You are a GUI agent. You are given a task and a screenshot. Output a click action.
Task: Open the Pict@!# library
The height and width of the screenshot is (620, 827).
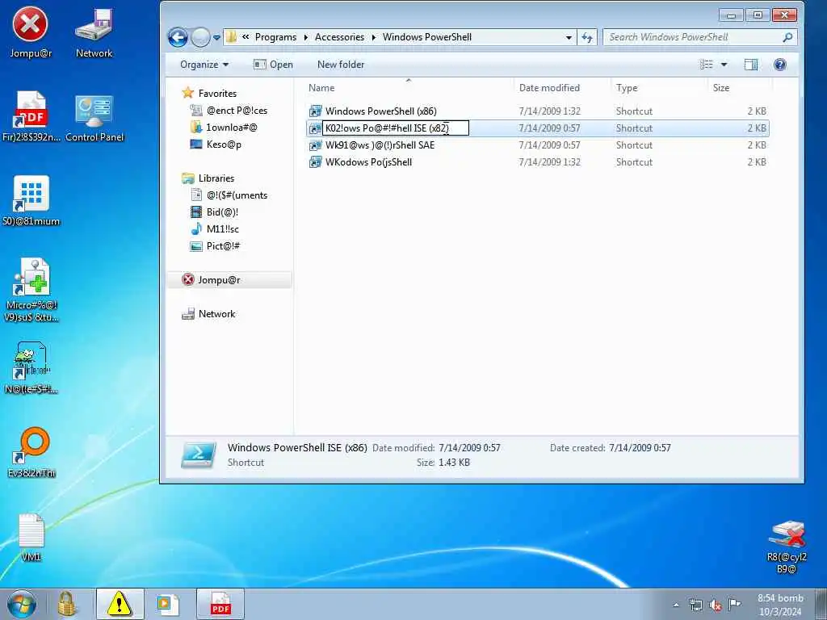coord(223,245)
